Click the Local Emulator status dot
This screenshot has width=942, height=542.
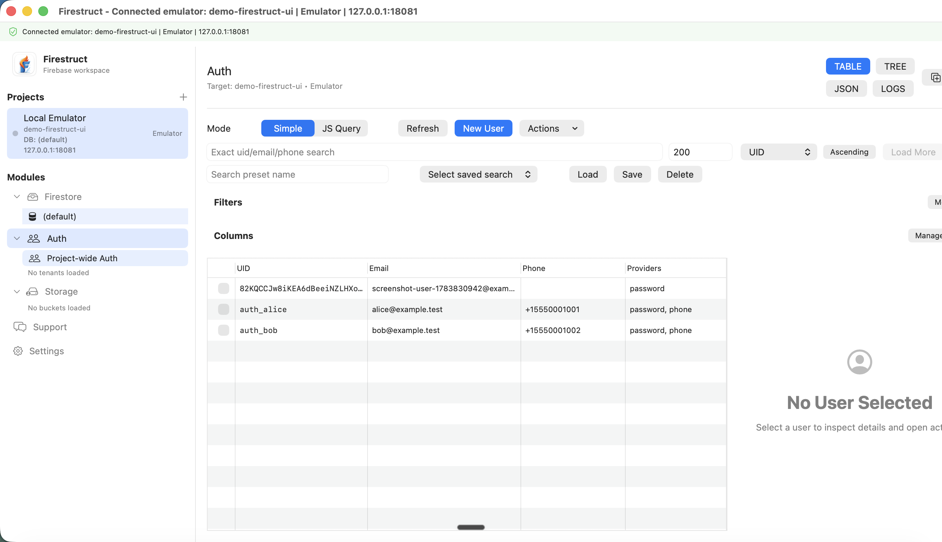15,133
